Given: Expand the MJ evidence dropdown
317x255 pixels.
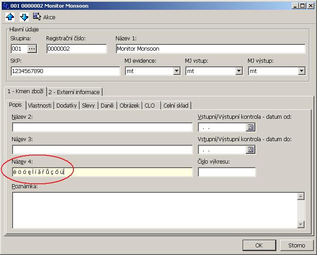Looking at the screenshot, I should click(176, 71).
